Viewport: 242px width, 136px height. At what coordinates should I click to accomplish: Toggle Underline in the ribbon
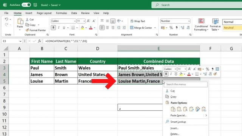[x=64, y=28]
